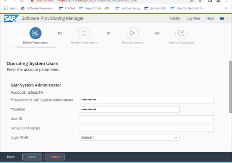The height and width of the screenshot is (163, 232).
Task: Click the Next button
Action: [32, 157]
